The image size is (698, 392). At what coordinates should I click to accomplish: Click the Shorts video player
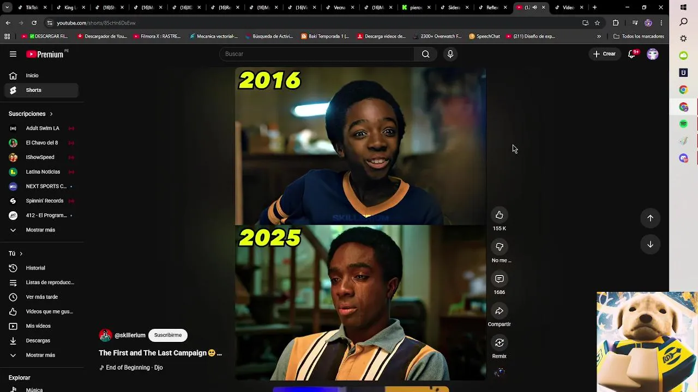(x=360, y=224)
